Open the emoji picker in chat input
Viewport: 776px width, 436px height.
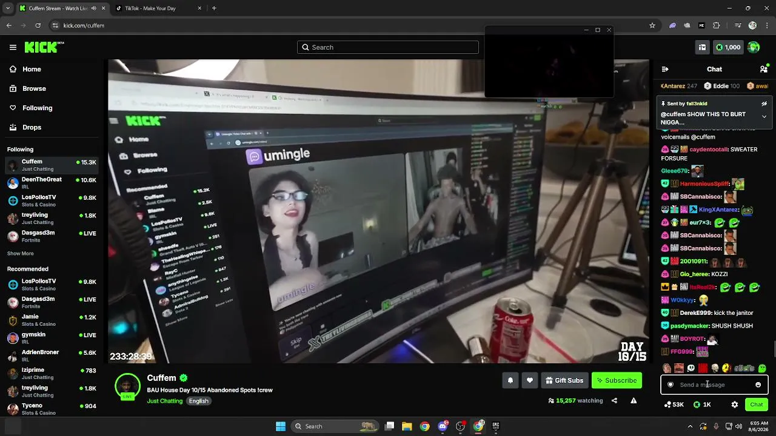[x=758, y=385]
